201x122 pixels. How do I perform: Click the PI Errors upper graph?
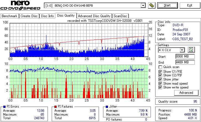point(79,40)
